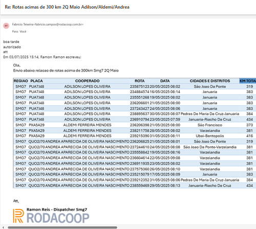Click route number 237243427

(x=140, y=108)
